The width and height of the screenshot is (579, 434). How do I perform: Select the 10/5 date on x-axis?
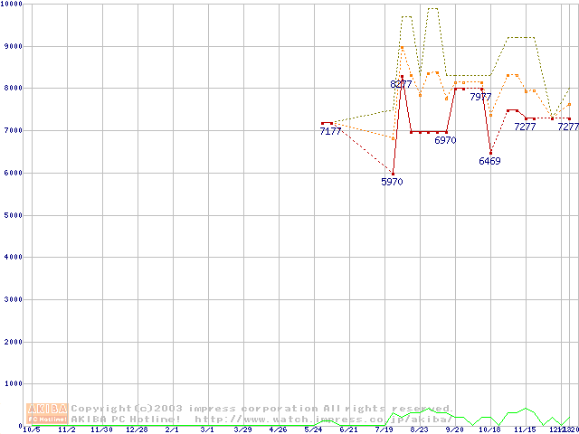coord(31,429)
